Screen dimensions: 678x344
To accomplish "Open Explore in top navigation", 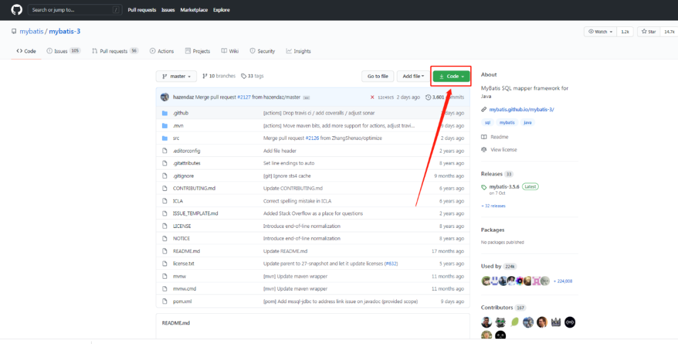I will (222, 10).
